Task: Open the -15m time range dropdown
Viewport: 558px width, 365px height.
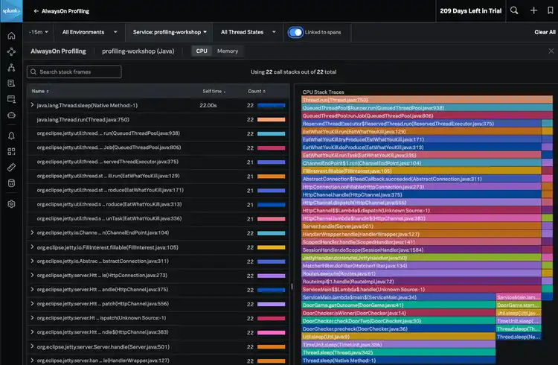Action: pos(39,32)
